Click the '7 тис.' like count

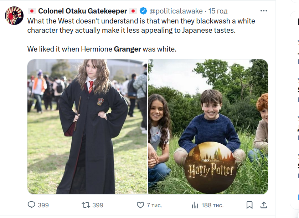point(154,205)
